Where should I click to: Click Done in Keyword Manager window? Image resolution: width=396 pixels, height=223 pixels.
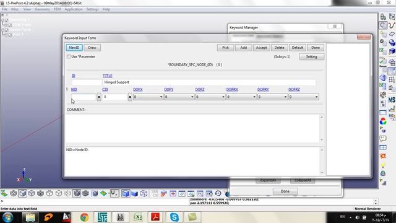tap(285, 191)
